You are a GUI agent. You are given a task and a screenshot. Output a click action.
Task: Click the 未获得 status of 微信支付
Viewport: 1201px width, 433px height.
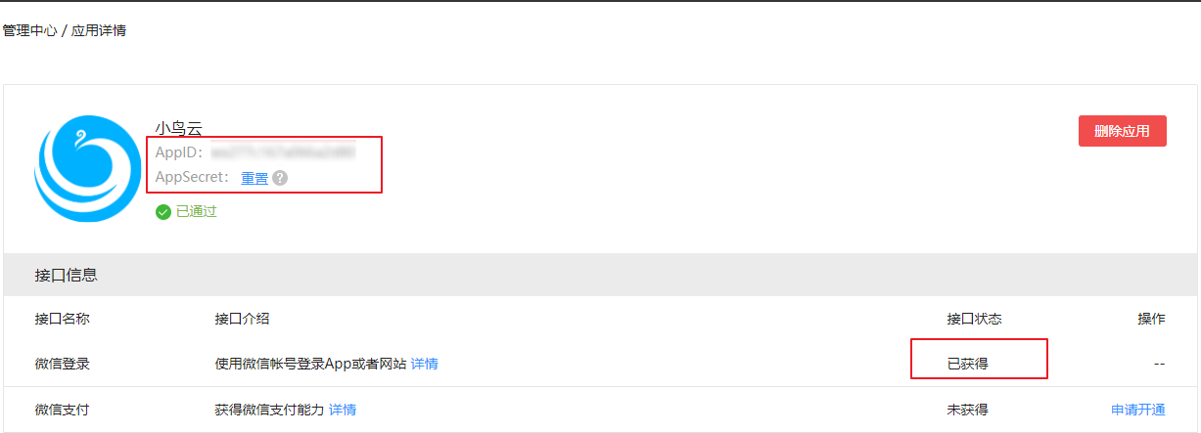(x=967, y=410)
